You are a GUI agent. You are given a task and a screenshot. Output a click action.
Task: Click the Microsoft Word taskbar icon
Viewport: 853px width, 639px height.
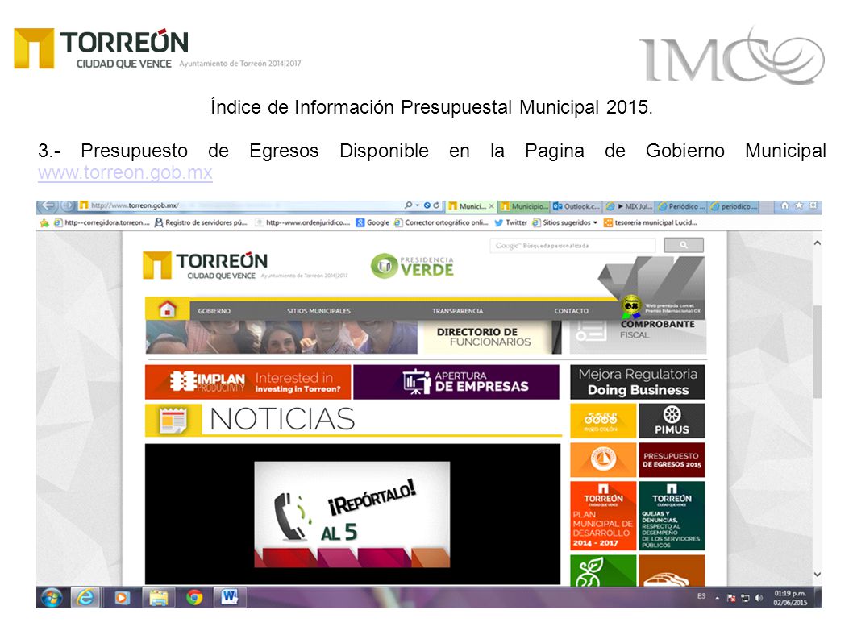[230, 598]
